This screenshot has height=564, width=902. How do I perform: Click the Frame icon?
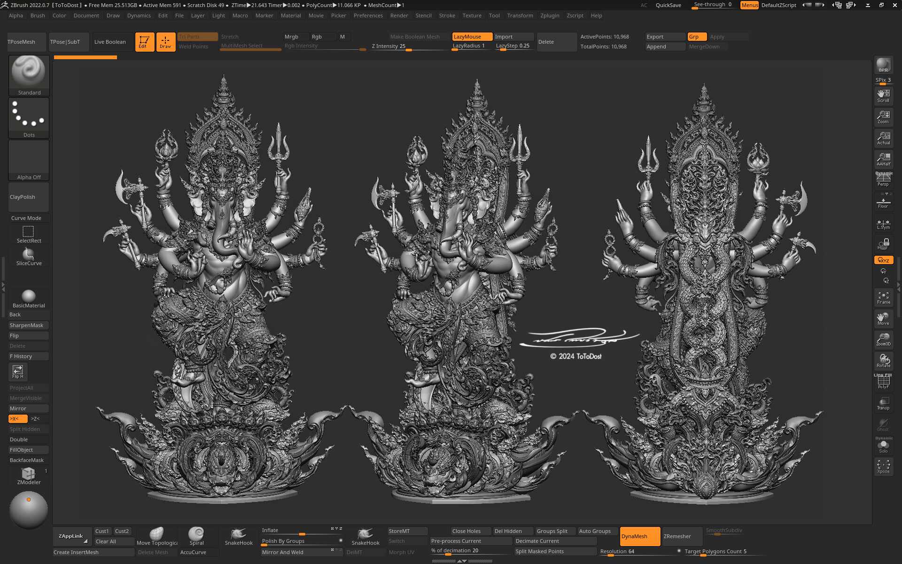[883, 298]
